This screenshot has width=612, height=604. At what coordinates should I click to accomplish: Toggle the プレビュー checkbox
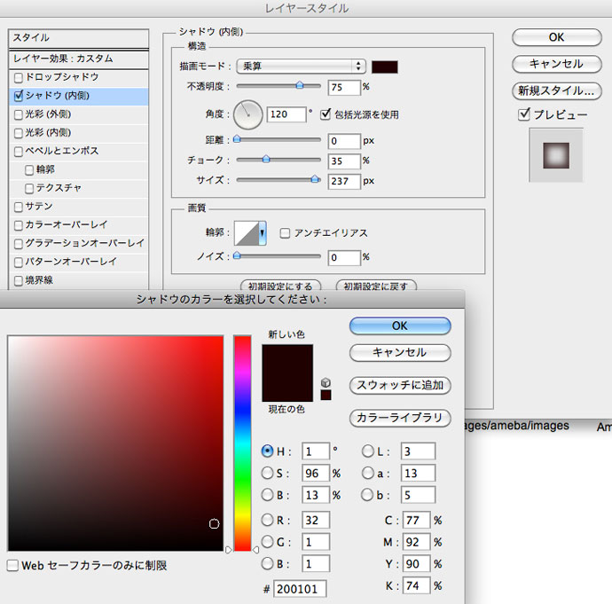click(x=525, y=114)
